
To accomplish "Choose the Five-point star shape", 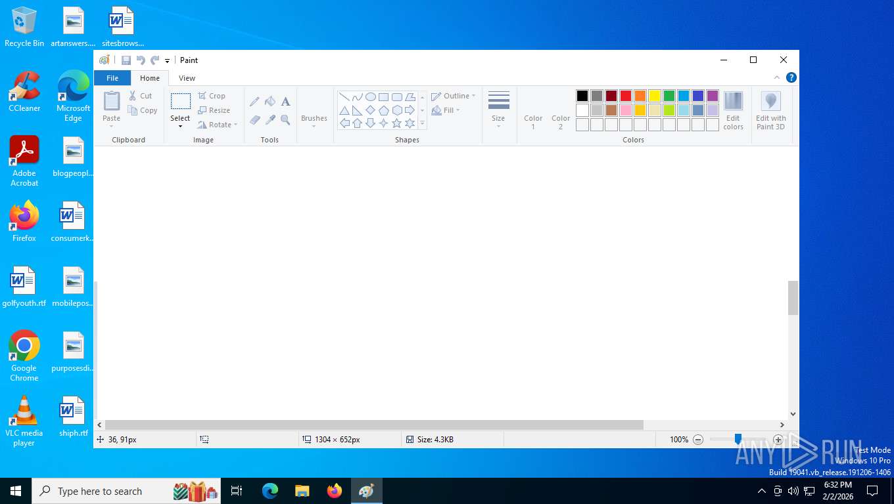I will point(396,123).
